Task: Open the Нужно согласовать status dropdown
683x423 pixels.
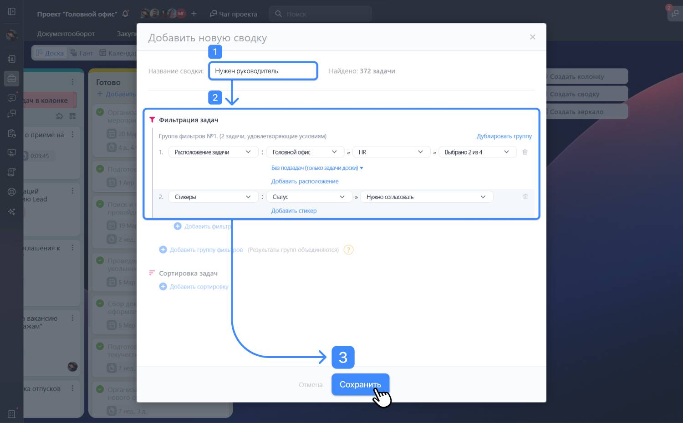Action: (x=426, y=197)
